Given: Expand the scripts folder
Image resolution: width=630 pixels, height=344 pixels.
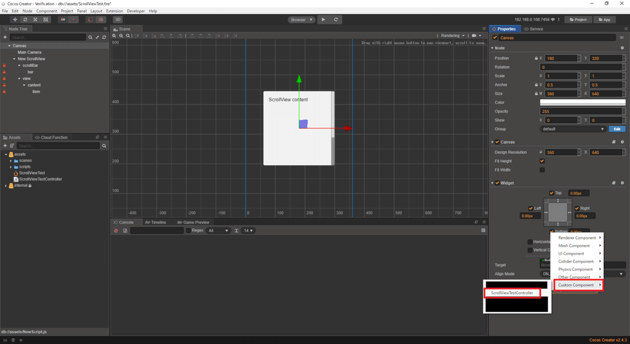Looking at the screenshot, I should click(x=10, y=167).
